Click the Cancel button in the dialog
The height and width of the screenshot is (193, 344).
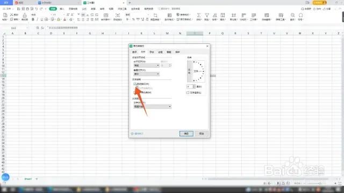(202, 133)
